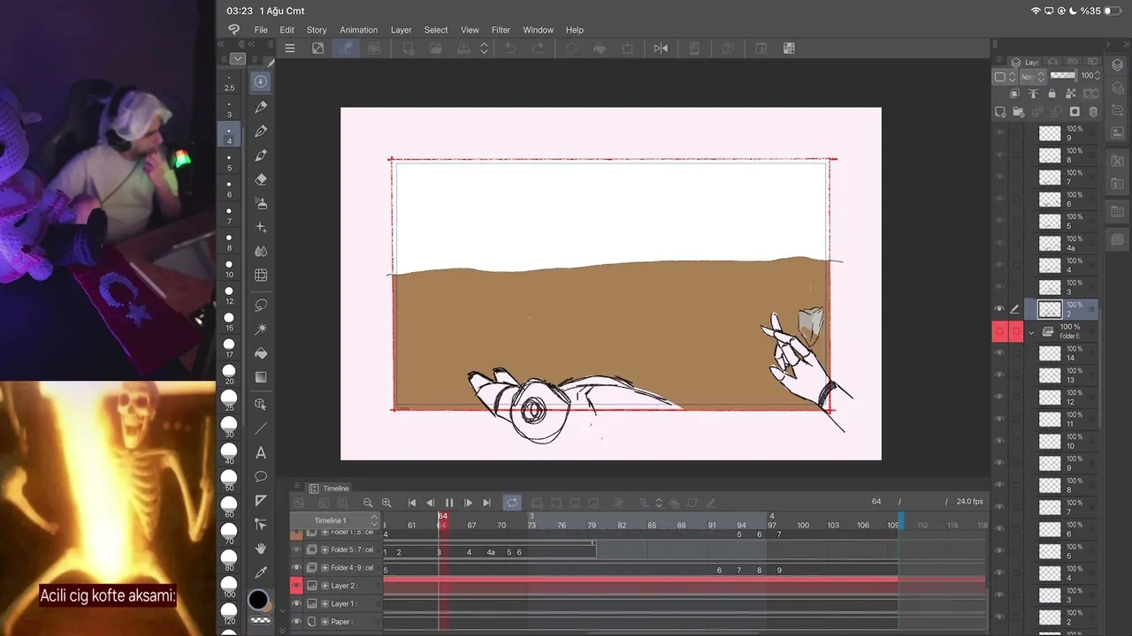Screen dimensions: 1132x636
Task: Select the Auto select magic wand tool
Action: [x=261, y=329]
